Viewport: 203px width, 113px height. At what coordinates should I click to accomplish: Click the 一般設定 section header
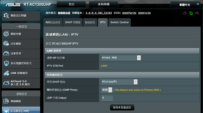coord(21,26)
